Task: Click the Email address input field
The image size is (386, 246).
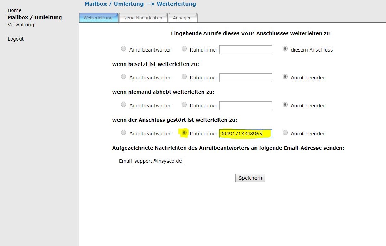Action: pos(160,161)
